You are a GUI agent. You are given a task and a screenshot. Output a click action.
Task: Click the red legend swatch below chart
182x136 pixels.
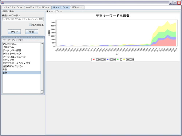pyautogui.click(x=94, y=59)
